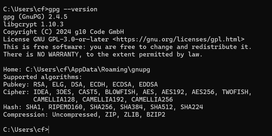Click BZIP2 in the Compression list

tap(156, 115)
